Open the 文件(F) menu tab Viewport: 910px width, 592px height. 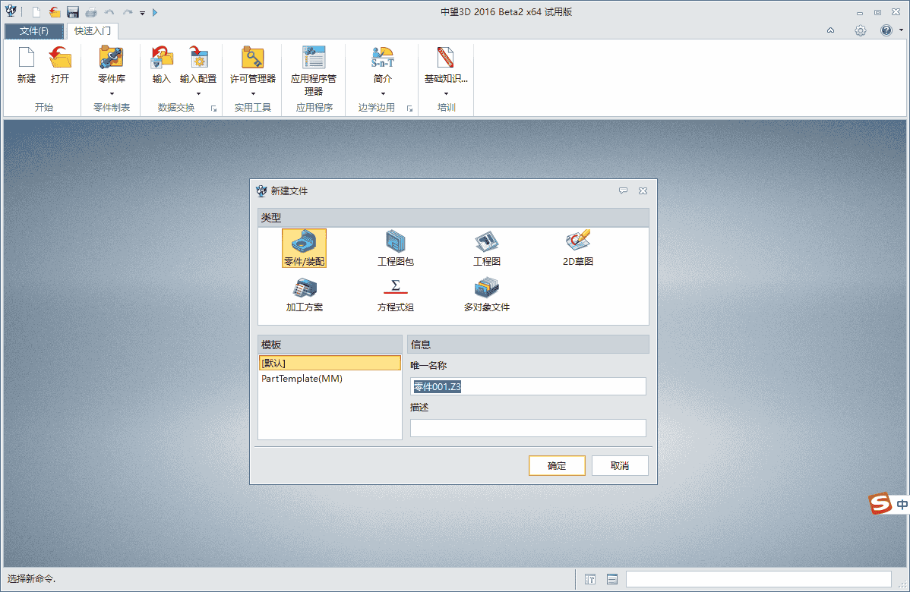pos(33,31)
